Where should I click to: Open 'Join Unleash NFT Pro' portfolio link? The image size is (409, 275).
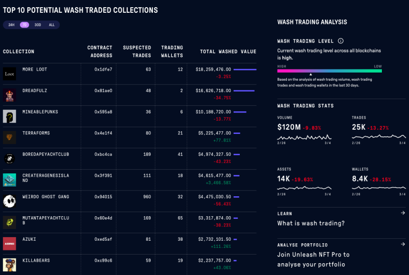coord(313,260)
